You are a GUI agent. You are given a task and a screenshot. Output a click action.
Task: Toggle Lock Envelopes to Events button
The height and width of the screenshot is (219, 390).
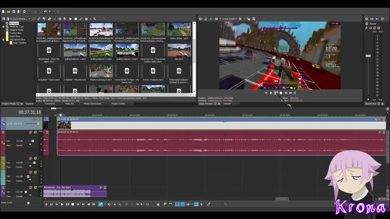(196, 204)
